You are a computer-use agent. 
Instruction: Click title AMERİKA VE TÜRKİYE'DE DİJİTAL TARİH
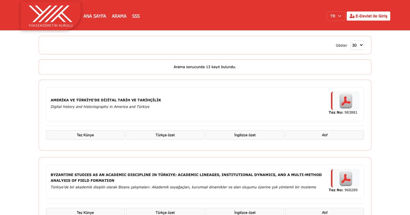coord(106,100)
